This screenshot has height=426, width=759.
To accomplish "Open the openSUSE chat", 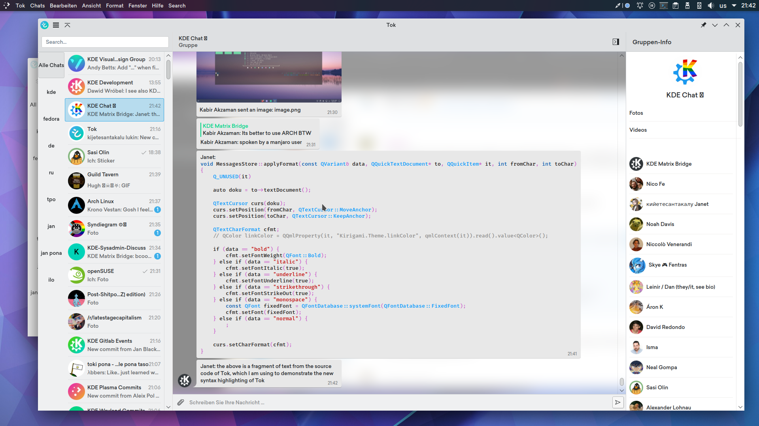I will point(114,275).
